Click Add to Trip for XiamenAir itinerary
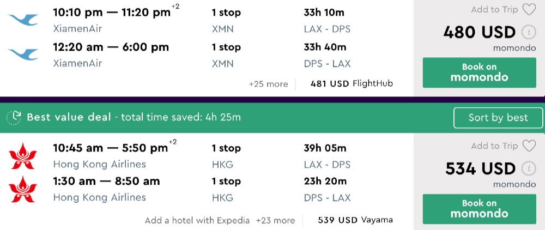This screenshot has height=230, width=545. (494, 10)
